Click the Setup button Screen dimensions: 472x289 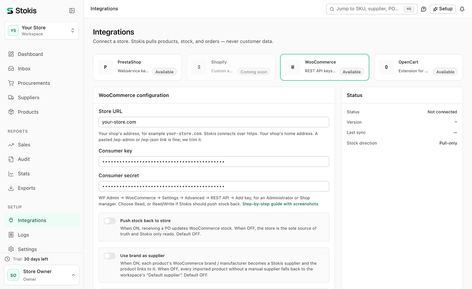pyautogui.click(x=443, y=9)
